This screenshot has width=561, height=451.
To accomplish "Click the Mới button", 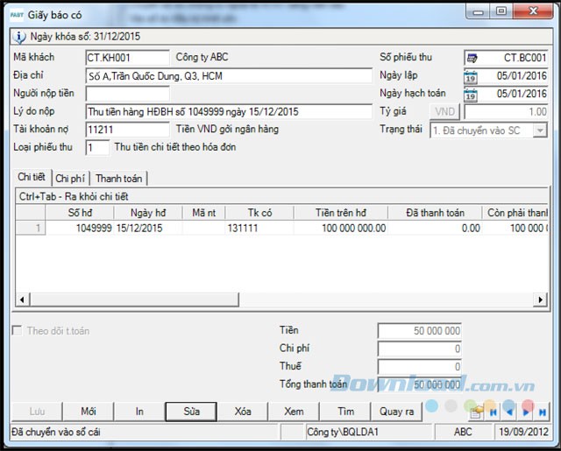I will click(89, 411).
